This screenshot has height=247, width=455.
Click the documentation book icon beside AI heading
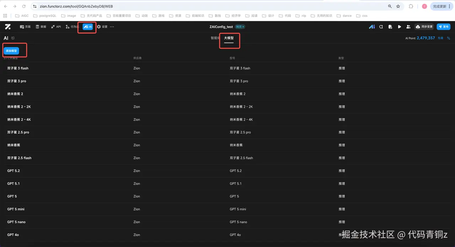(13, 38)
